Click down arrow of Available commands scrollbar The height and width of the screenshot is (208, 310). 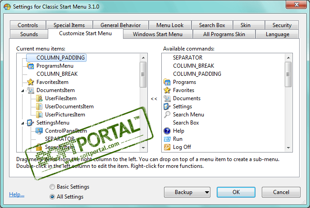pos(288,148)
